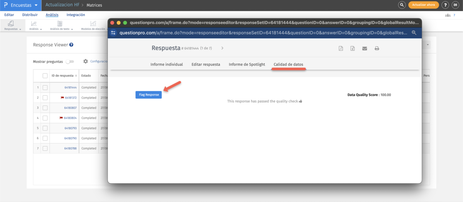Switch to the Informe individual tab

(167, 65)
